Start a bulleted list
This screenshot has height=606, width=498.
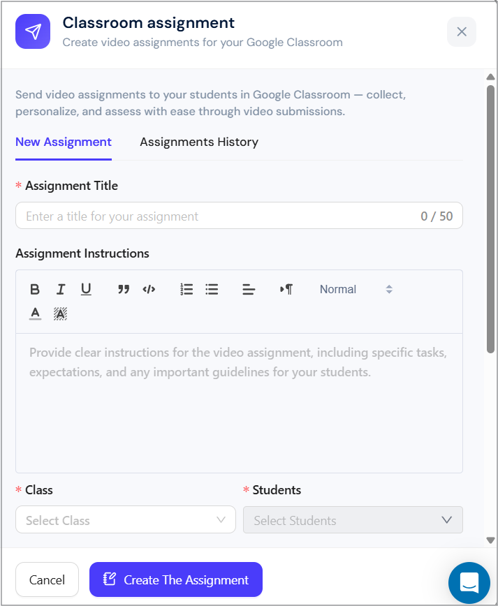[x=212, y=289]
